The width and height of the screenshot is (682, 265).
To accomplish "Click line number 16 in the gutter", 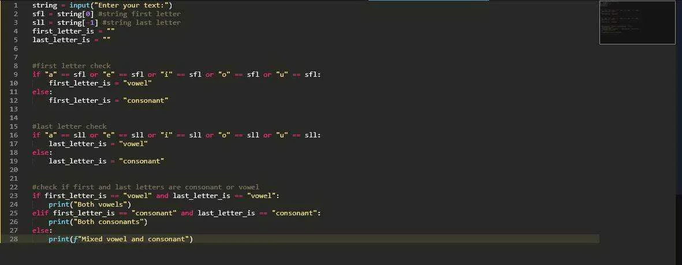I will tap(13, 135).
